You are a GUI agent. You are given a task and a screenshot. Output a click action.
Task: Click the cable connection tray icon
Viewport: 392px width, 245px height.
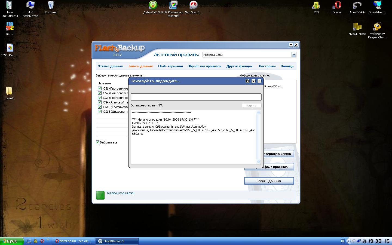pos(354,241)
